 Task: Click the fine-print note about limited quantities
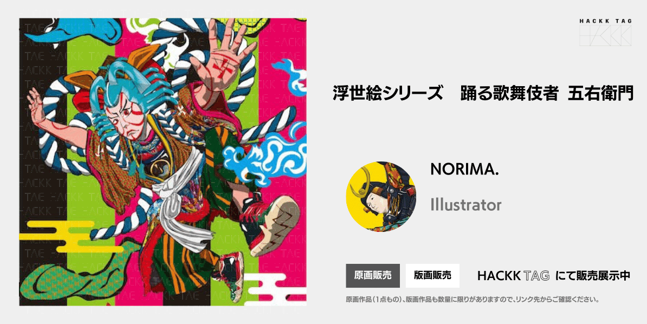[473, 299]
